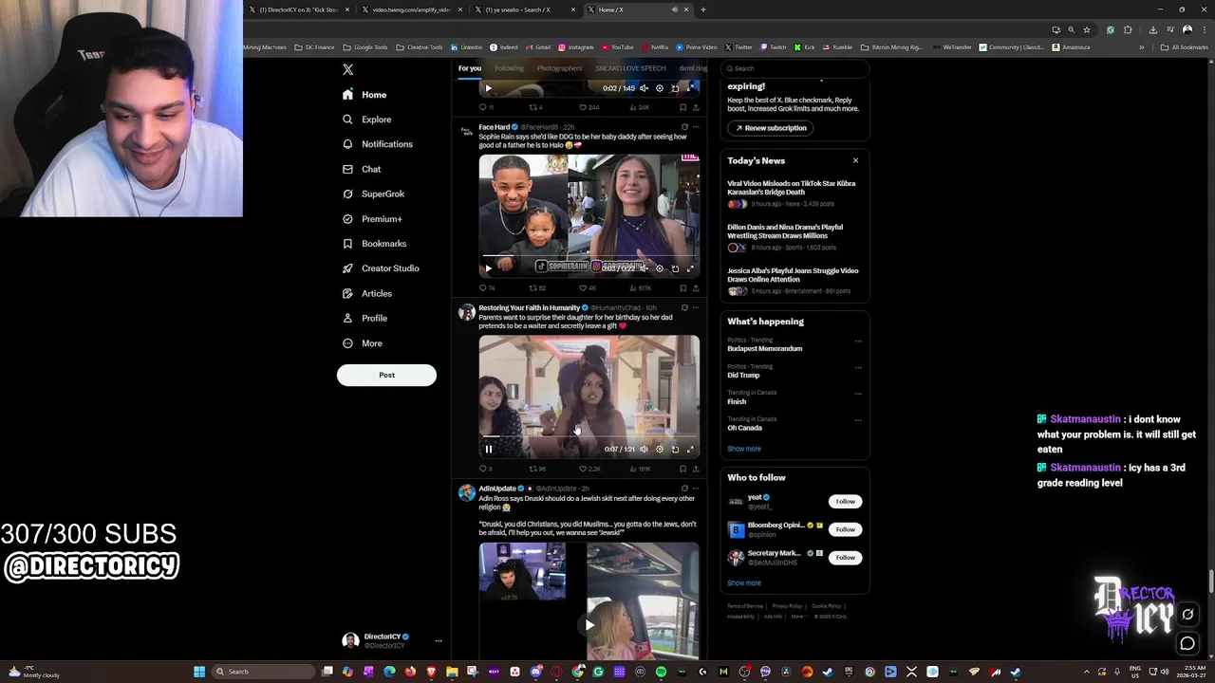Open the YouTube bookmark
Image resolution: width=1215 pixels, height=683 pixels.
[x=618, y=47]
